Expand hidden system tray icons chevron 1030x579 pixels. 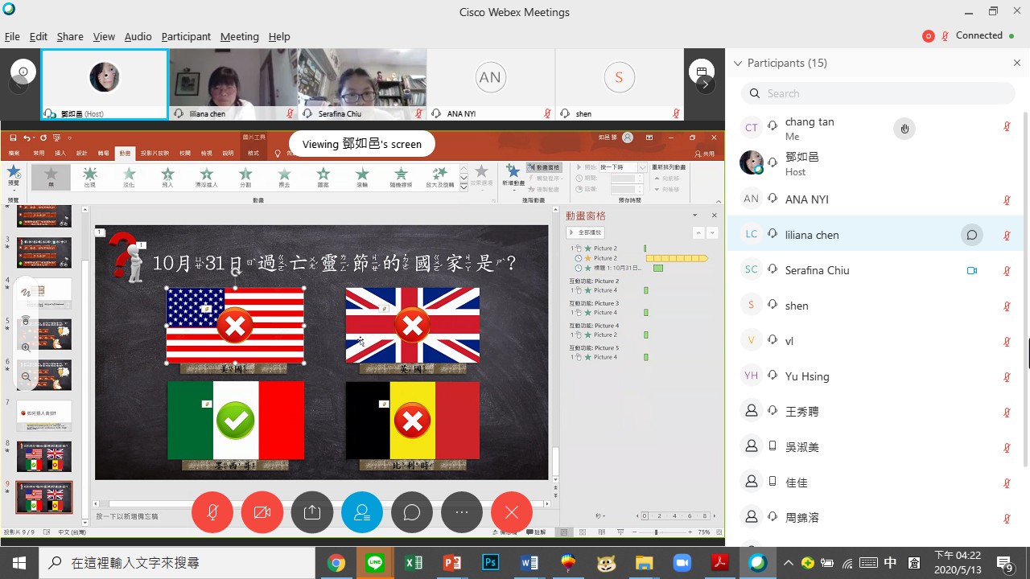788,563
